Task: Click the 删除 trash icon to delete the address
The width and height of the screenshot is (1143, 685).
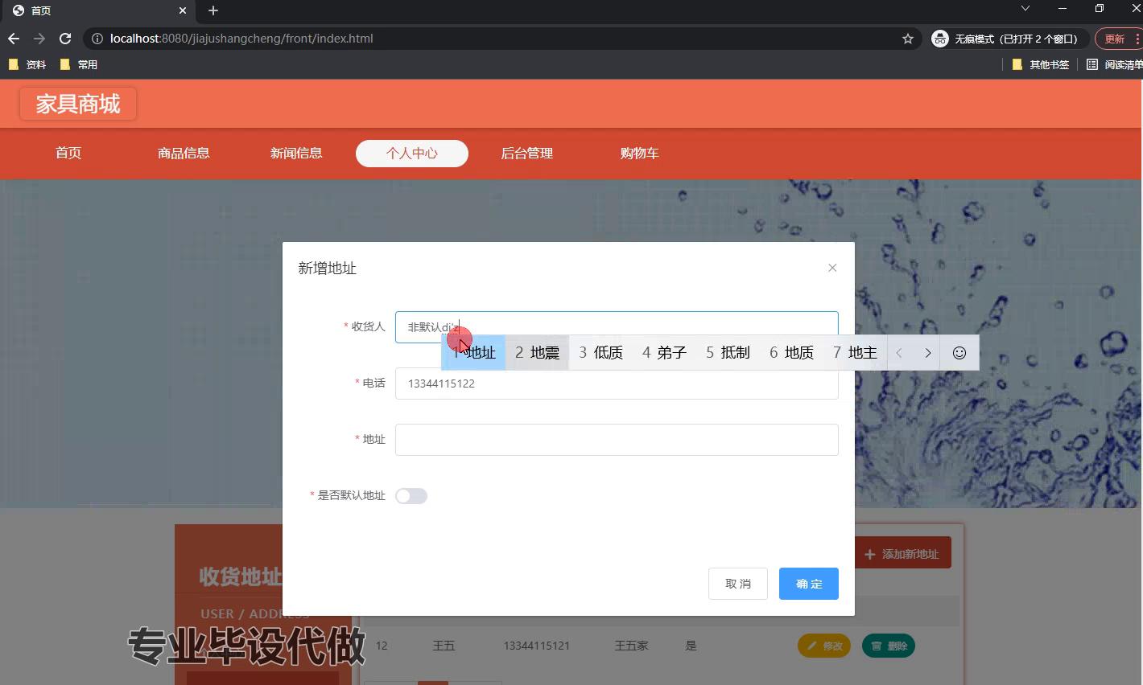Action: tap(877, 646)
